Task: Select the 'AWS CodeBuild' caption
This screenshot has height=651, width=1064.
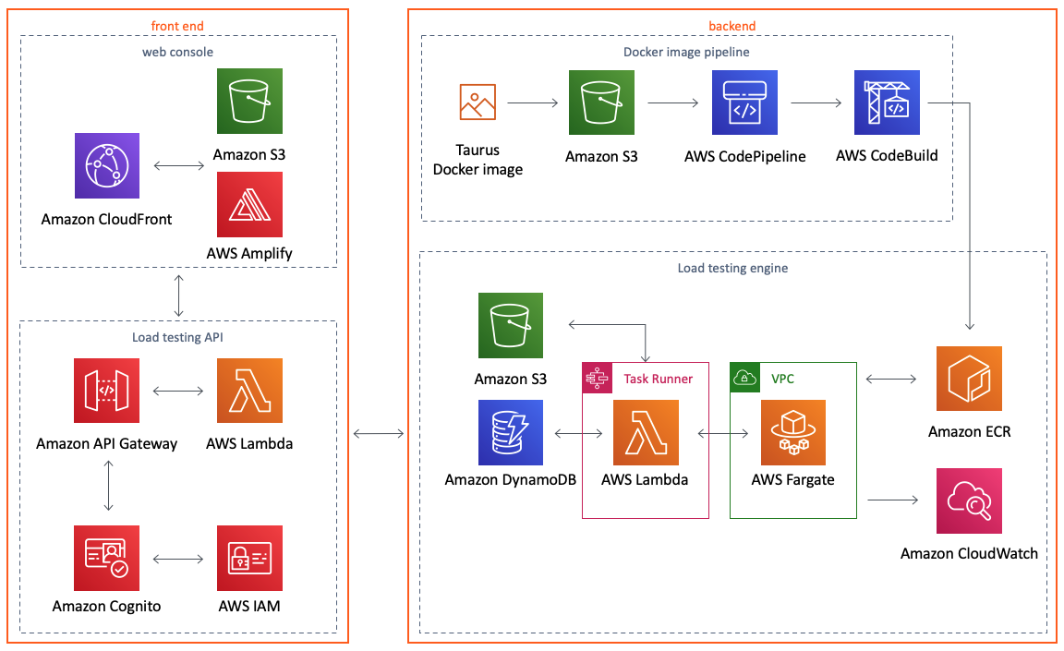Action: pyautogui.click(x=887, y=155)
